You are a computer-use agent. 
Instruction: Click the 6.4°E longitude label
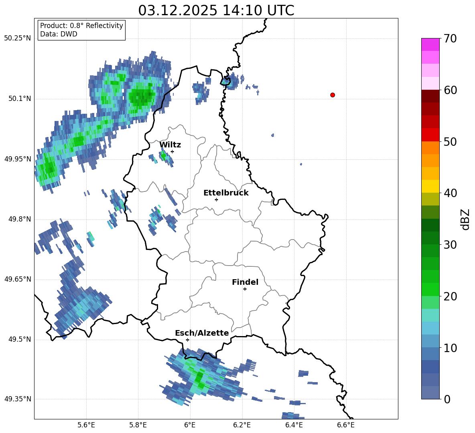click(x=294, y=425)
